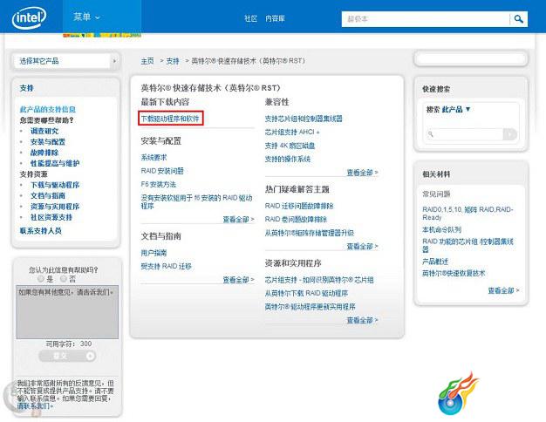This screenshot has height=422, width=546.
Task: Click 查看全部 under 安装与配置
Action: [238, 220]
